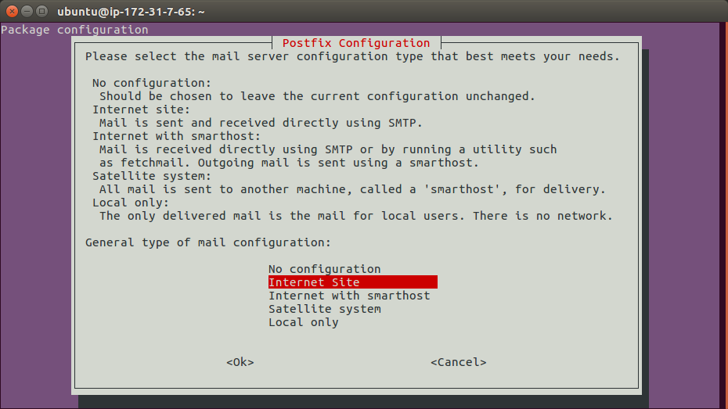Click the Local only description heading
728x409 pixels.
click(x=131, y=203)
